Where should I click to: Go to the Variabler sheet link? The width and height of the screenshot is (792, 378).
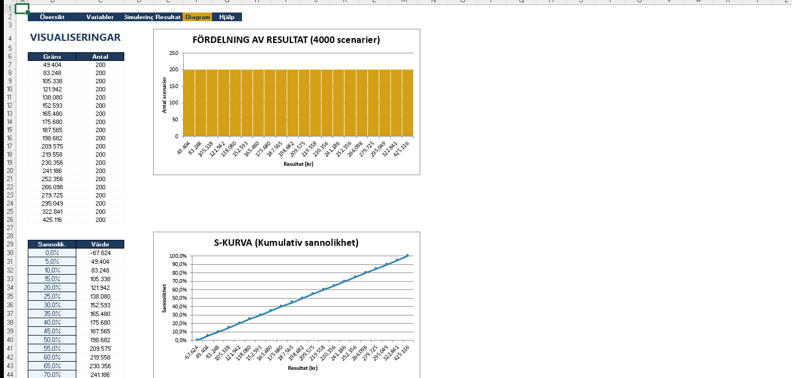coord(100,17)
